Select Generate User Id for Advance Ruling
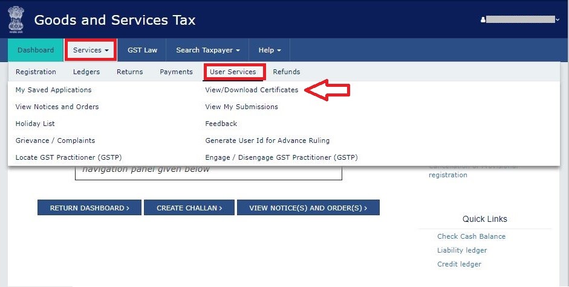The width and height of the screenshot is (569, 287). [x=267, y=140]
